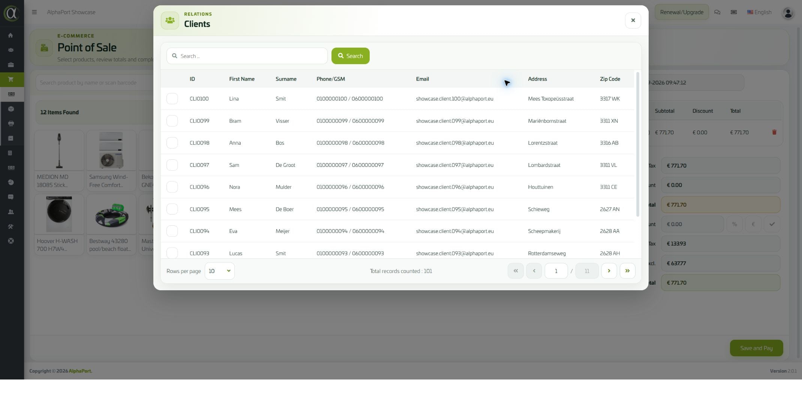Click the current page number field
The image size is (802, 405).
(556, 271)
